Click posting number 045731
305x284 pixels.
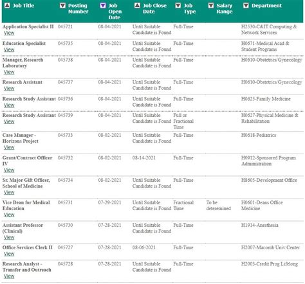pos(66,202)
